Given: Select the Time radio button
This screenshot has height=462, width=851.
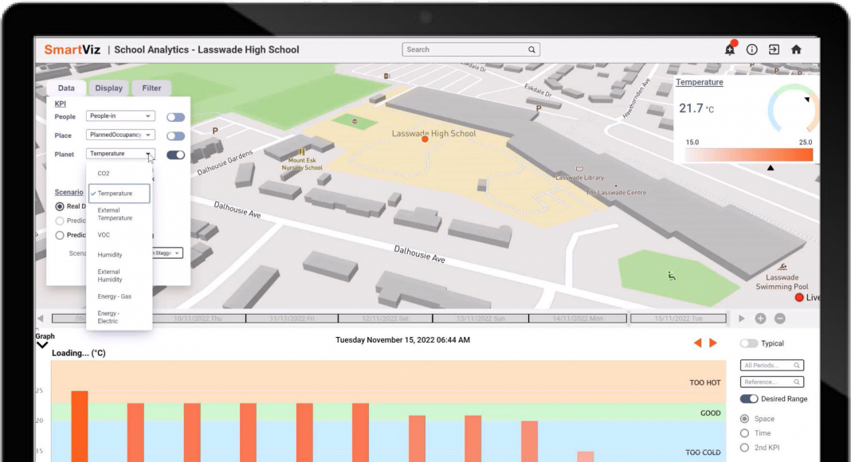Looking at the screenshot, I should (745, 433).
